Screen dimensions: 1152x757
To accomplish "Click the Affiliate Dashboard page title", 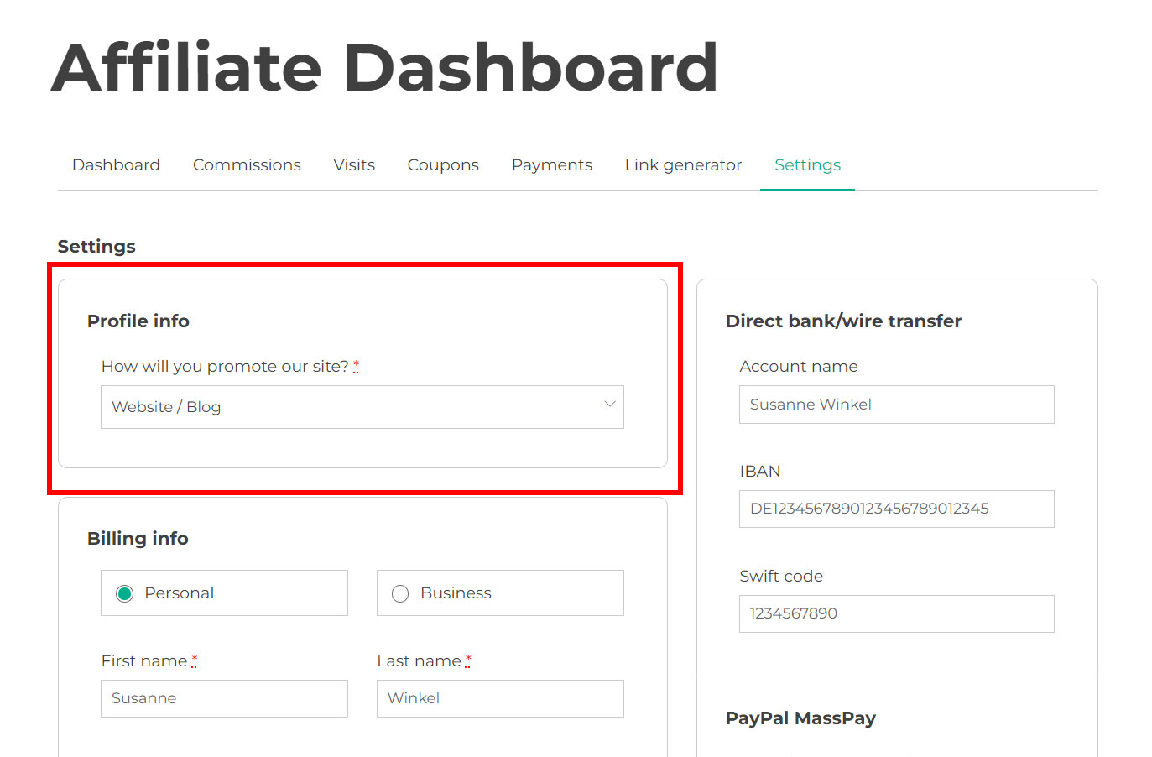I will [384, 67].
